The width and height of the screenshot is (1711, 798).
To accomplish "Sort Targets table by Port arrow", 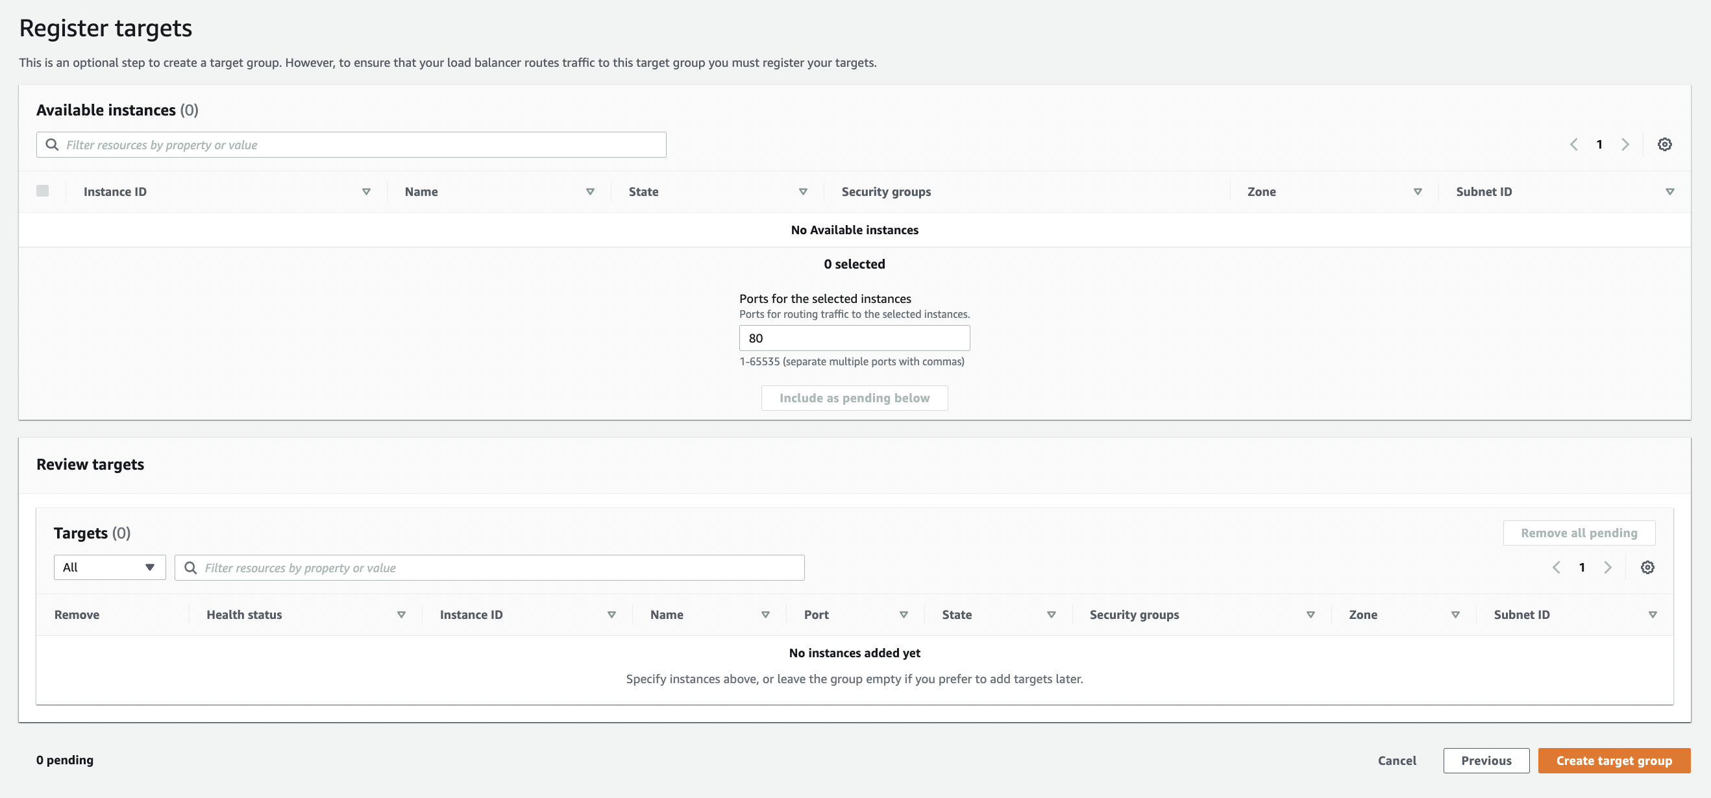I will point(904,615).
